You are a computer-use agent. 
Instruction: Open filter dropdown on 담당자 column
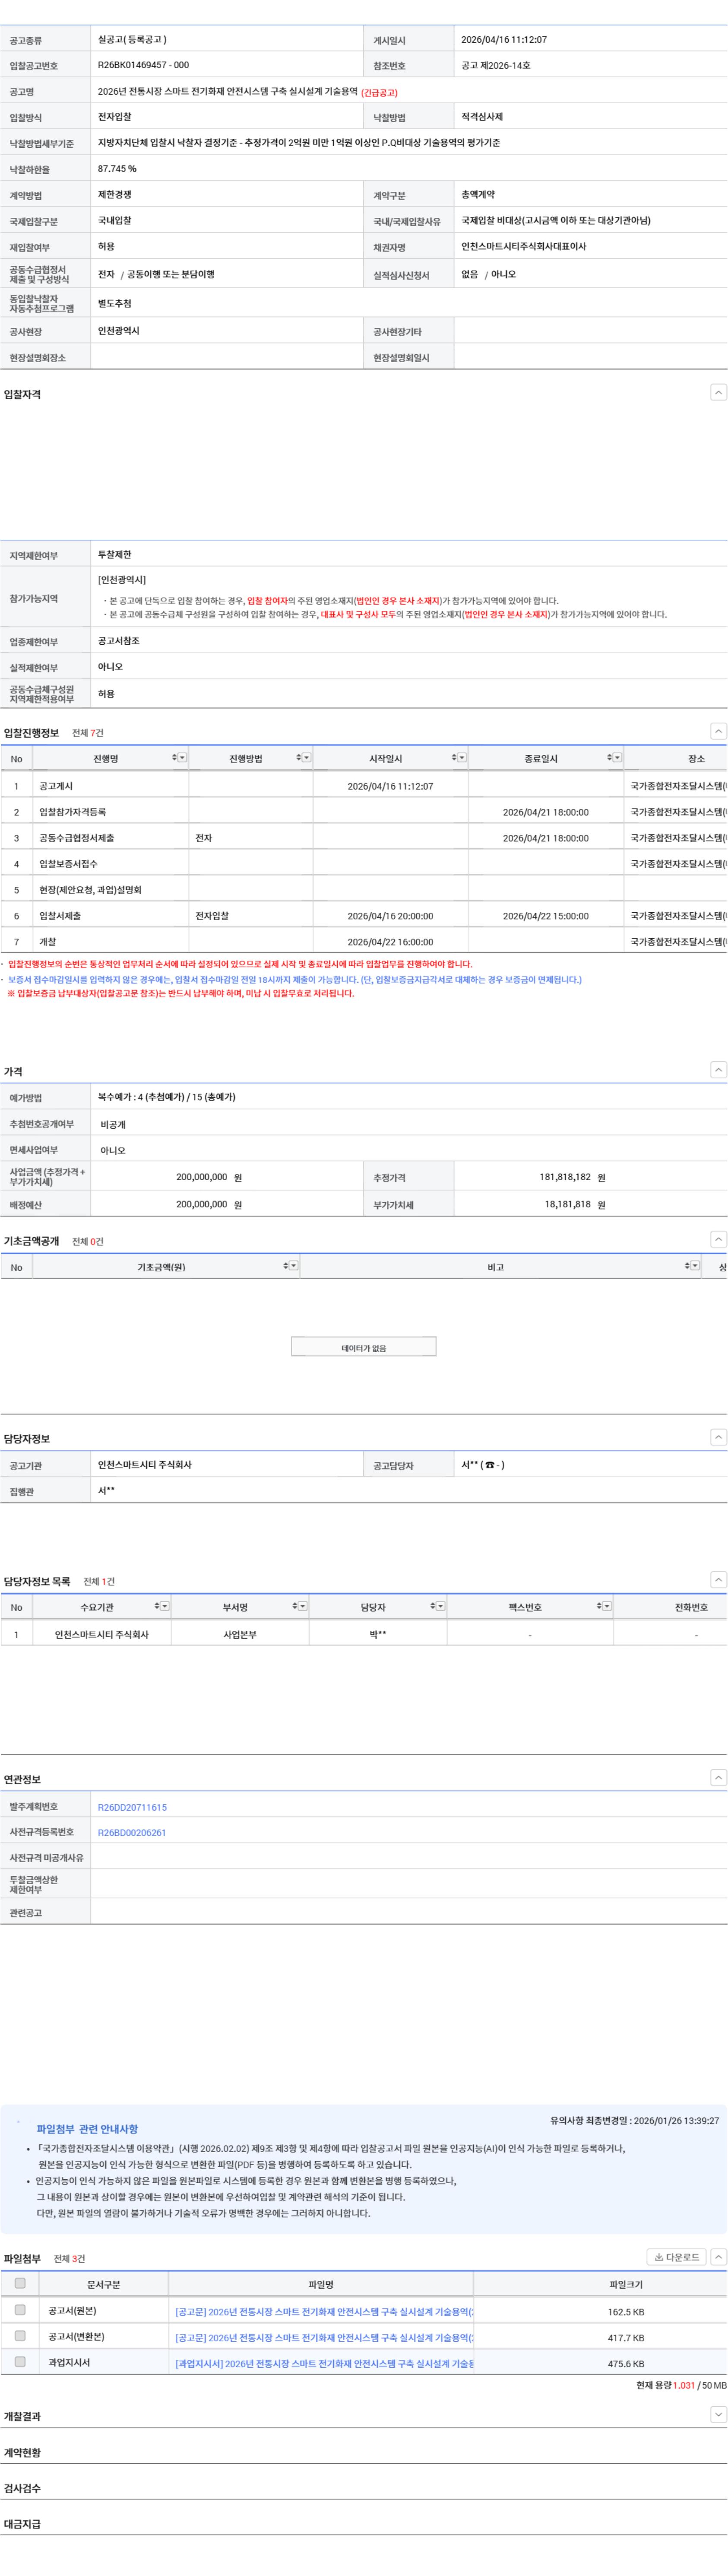pos(440,1606)
